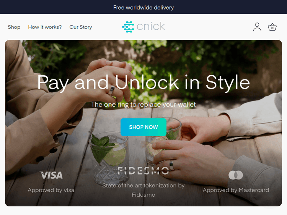
Task: Open the shopping basket icon
Action: [272, 27]
